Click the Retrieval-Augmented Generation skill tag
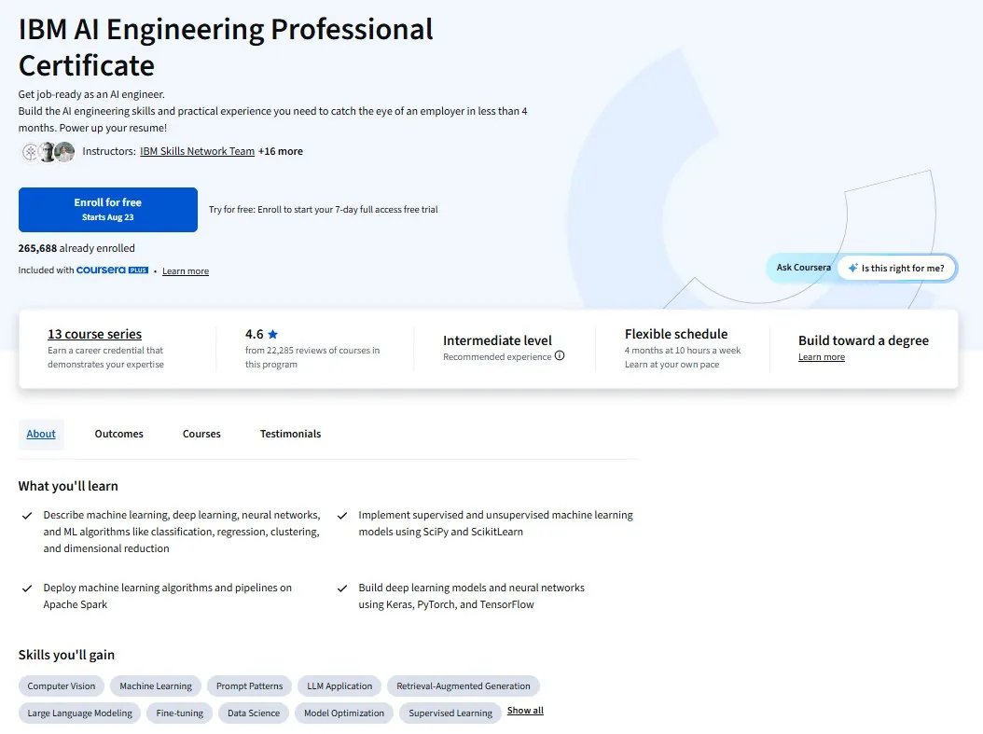 [464, 686]
